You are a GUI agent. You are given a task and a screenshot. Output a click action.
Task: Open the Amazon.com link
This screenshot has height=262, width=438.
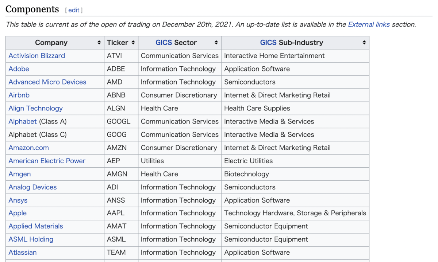tap(28, 148)
